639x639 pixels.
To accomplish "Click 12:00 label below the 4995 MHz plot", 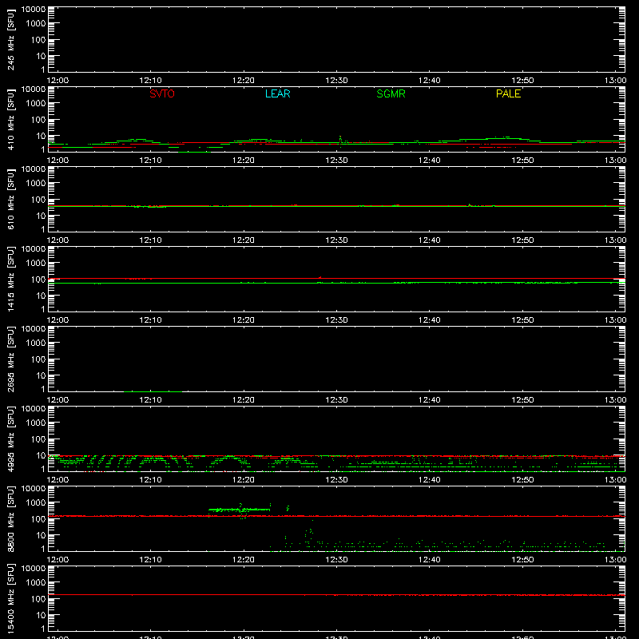I will pos(58,480).
